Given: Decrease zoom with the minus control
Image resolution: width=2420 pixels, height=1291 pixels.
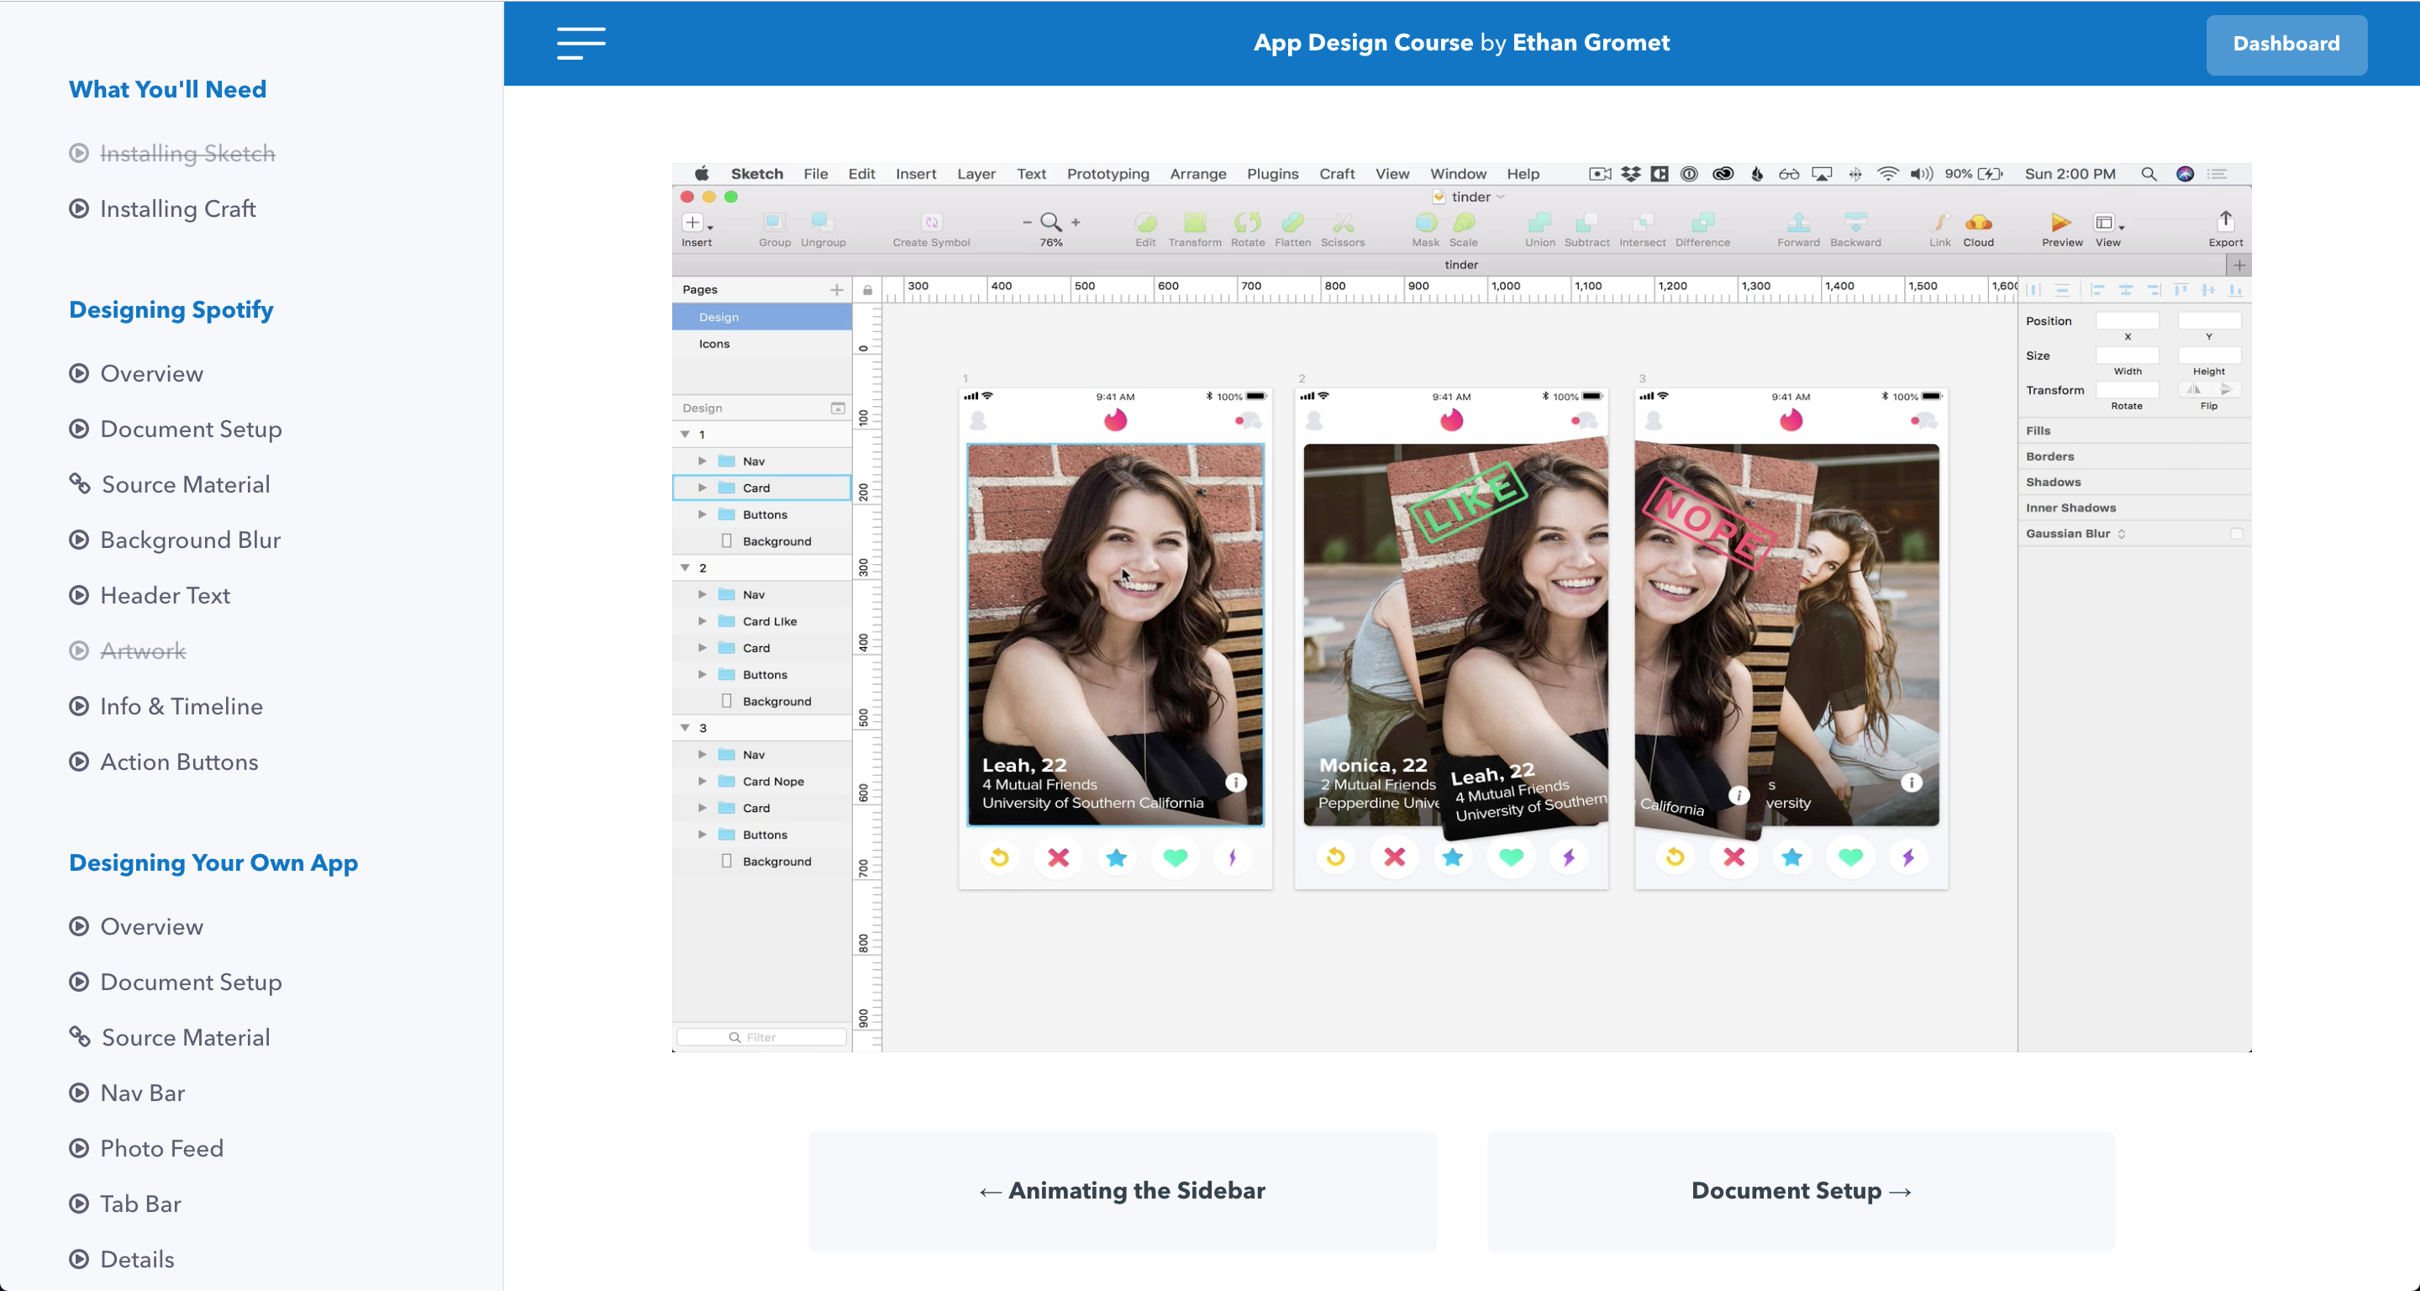Looking at the screenshot, I should [1026, 224].
